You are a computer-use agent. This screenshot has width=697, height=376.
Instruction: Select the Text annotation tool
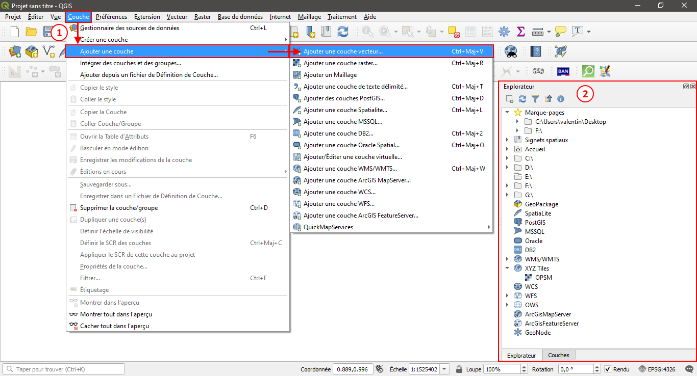pos(578,32)
